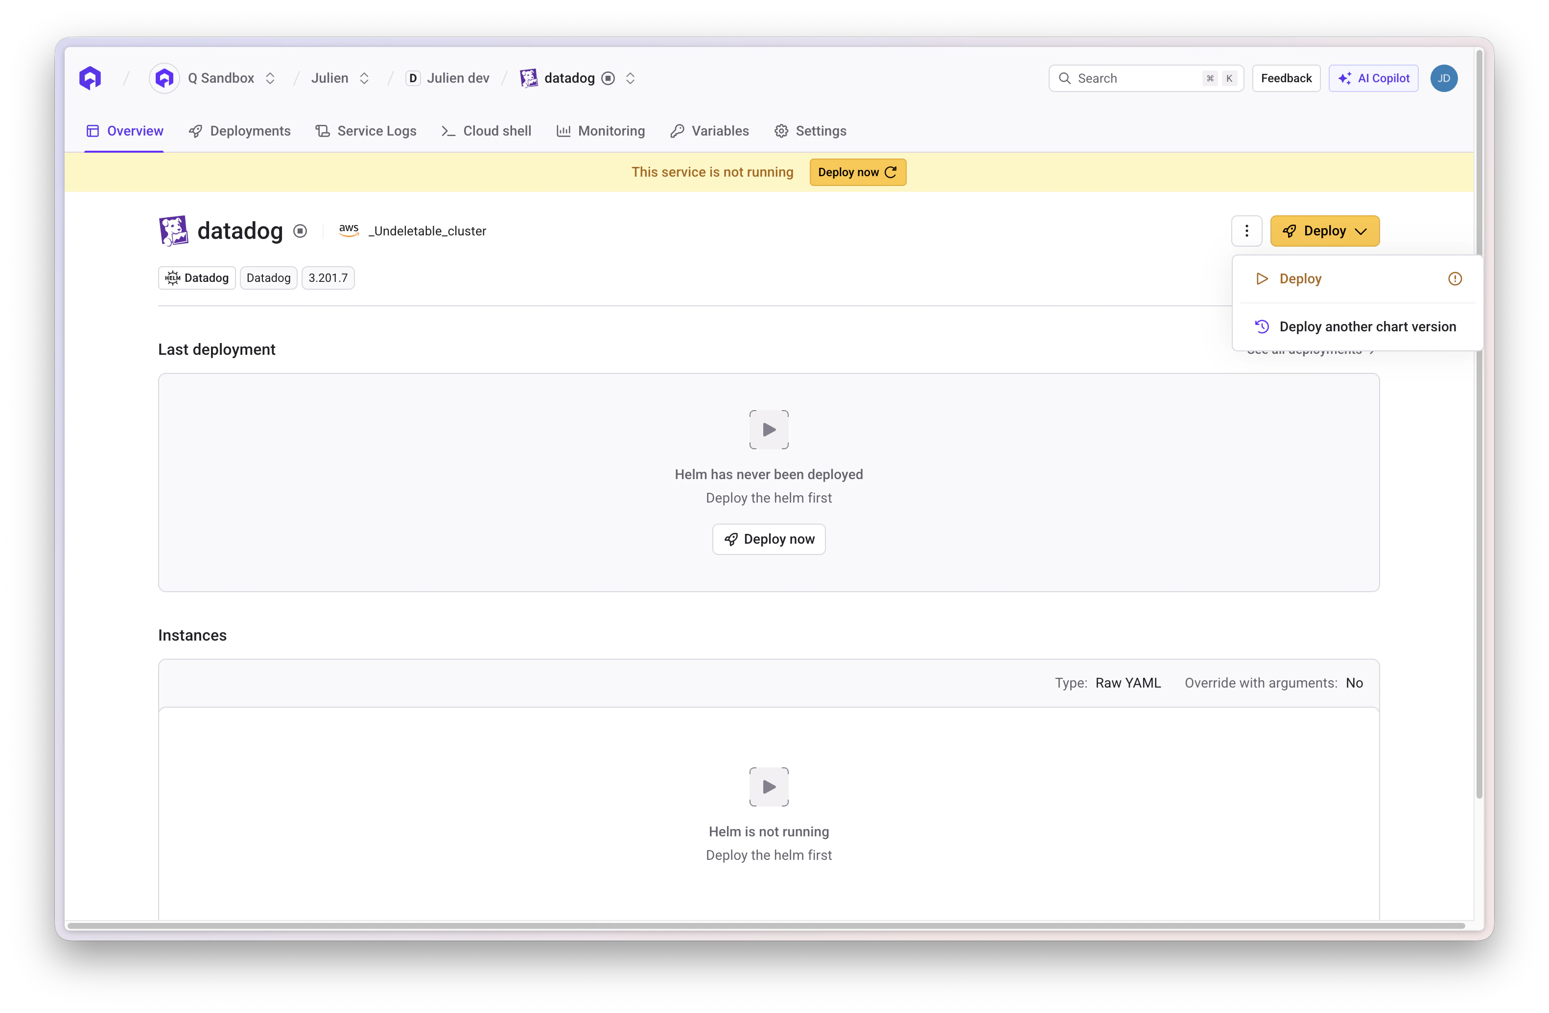This screenshot has height=1013, width=1549.
Task: Focus the Search field
Action: click(1146, 78)
